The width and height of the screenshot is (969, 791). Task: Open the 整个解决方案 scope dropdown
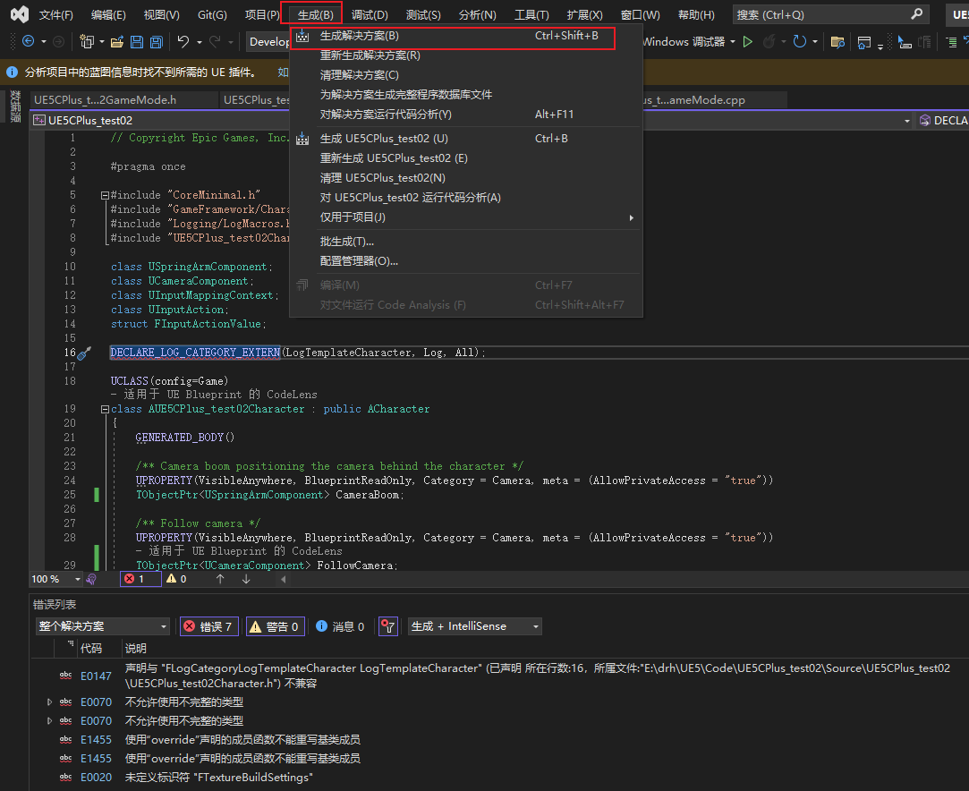(103, 626)
